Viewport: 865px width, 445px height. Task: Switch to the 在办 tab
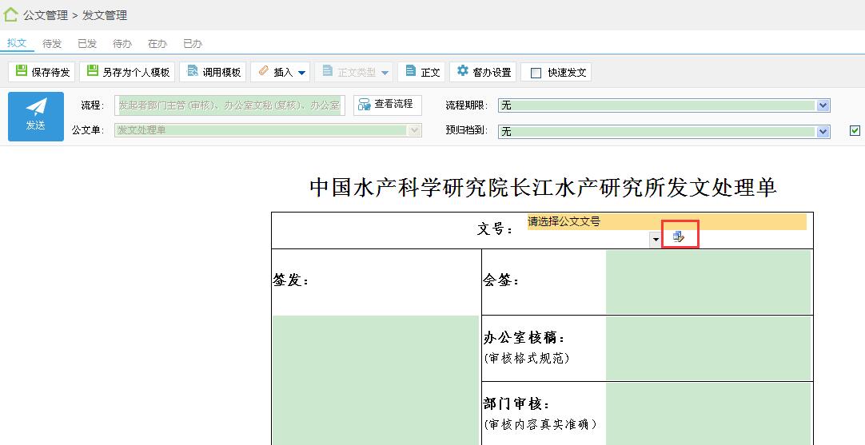(157, 44)
